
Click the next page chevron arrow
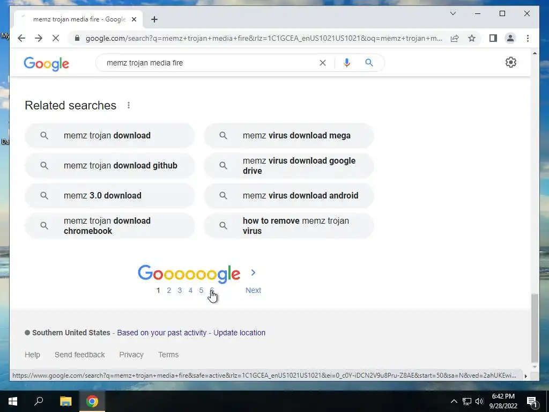pos(253,273)
